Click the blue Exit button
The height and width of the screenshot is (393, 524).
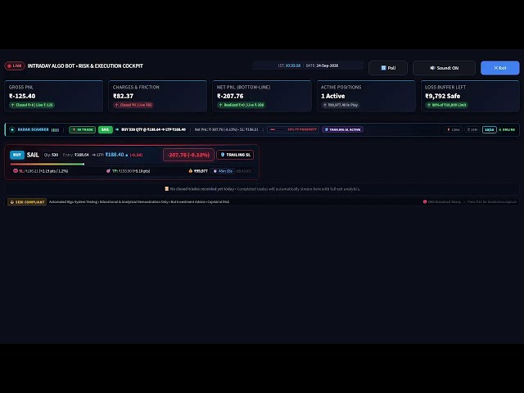click(500, 68)
